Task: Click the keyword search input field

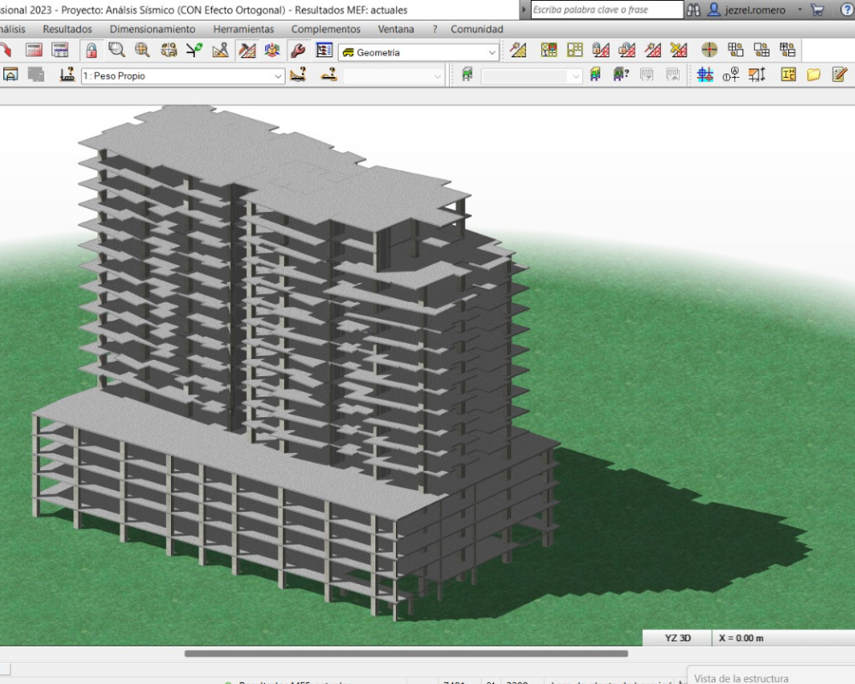Action: tap(606, 10)
